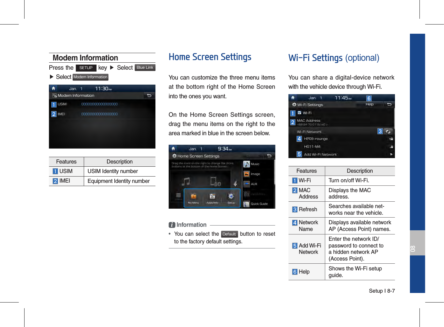Click the Modem Information button label
Image resolution: width=444 pixels, height=327 pixels.
click(90, 77)
